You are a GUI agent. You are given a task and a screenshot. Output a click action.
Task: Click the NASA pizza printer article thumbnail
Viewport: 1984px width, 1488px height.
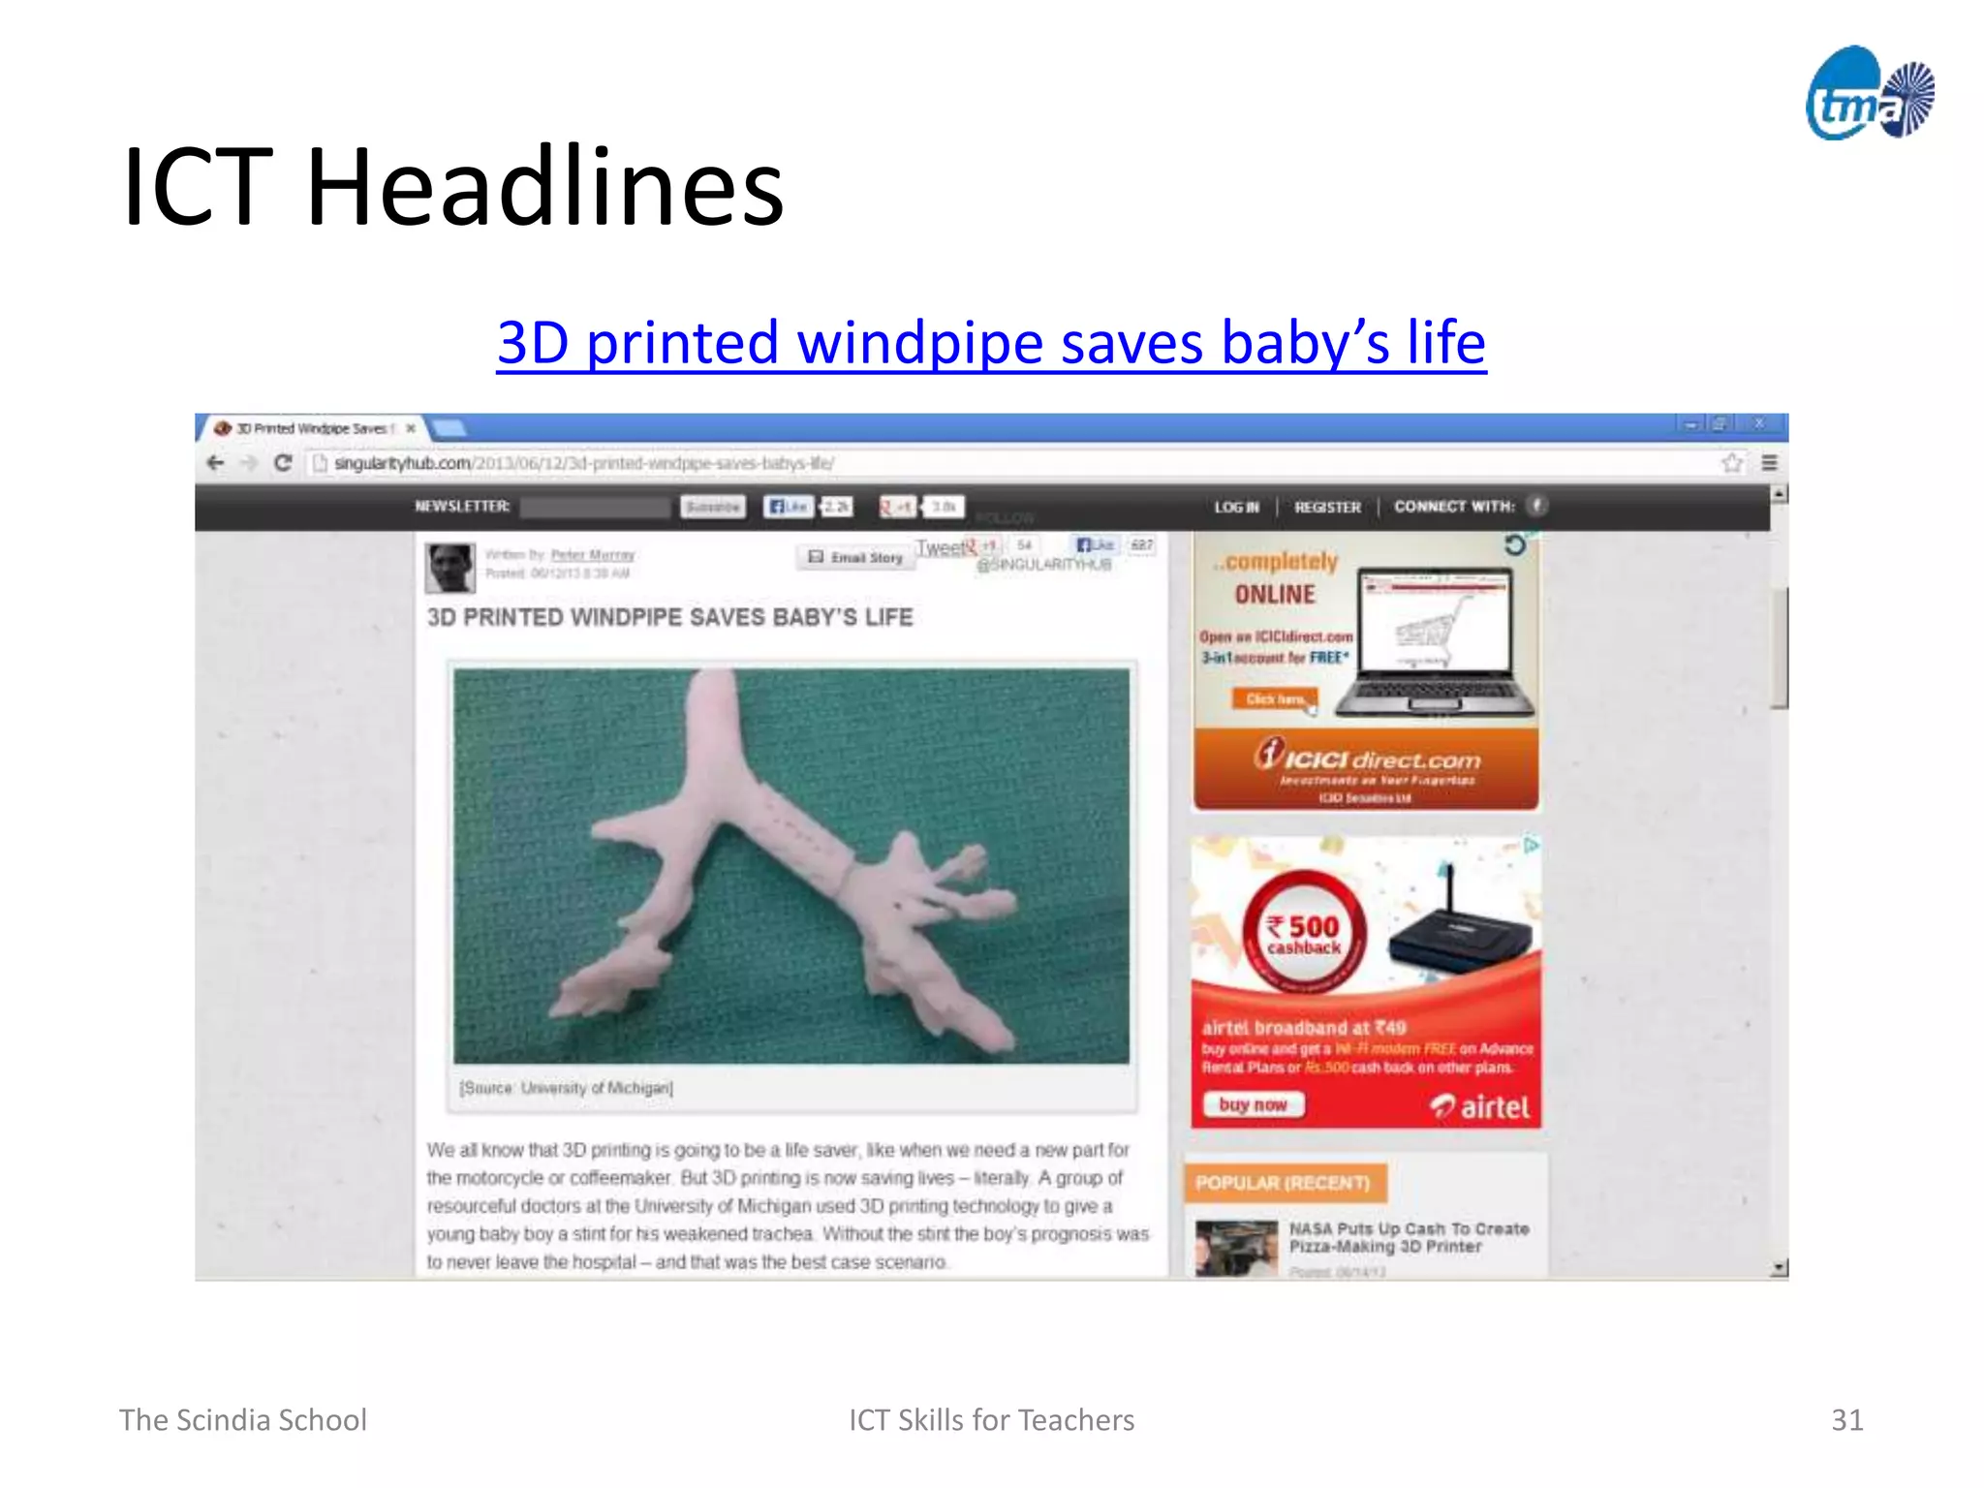coord(1236,1249)
